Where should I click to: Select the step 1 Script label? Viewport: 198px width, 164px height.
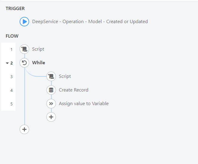[38, 49]
